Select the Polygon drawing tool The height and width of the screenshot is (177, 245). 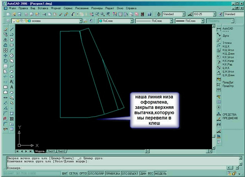click(12, 39)
